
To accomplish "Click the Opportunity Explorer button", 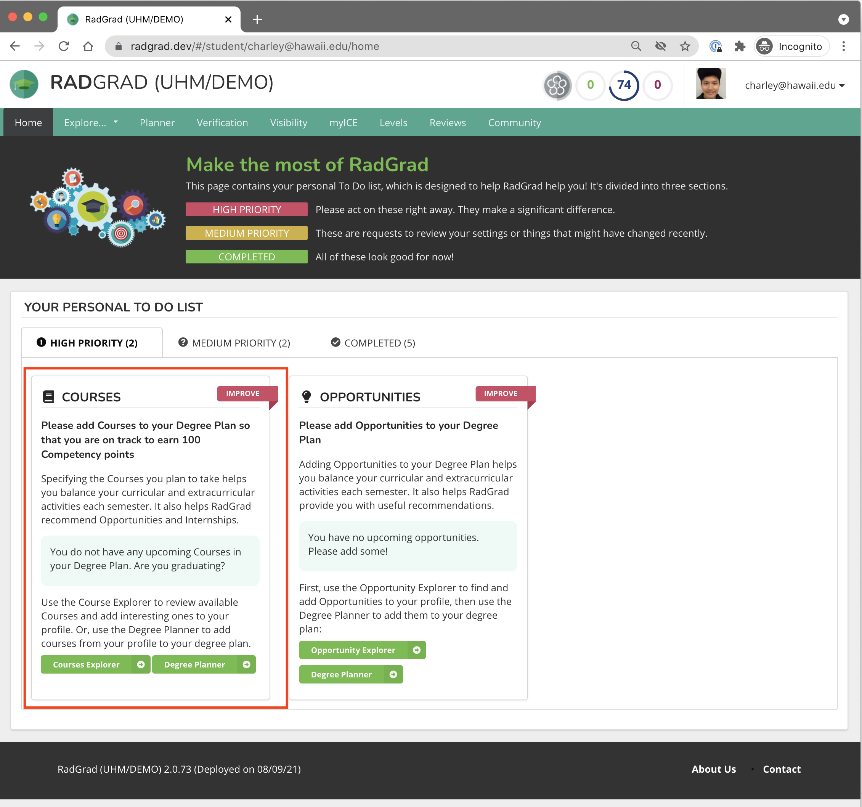I will 362,650.
